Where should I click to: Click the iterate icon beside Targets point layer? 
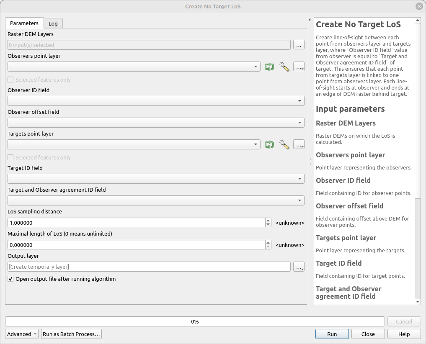(269, 144)
